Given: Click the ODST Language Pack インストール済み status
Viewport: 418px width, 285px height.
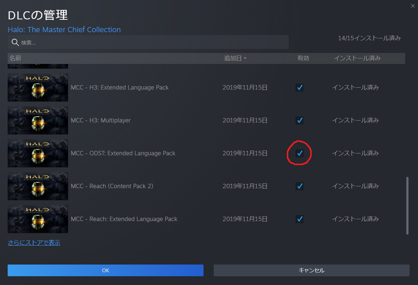Looking at the screenshot, I should (356, 153).
